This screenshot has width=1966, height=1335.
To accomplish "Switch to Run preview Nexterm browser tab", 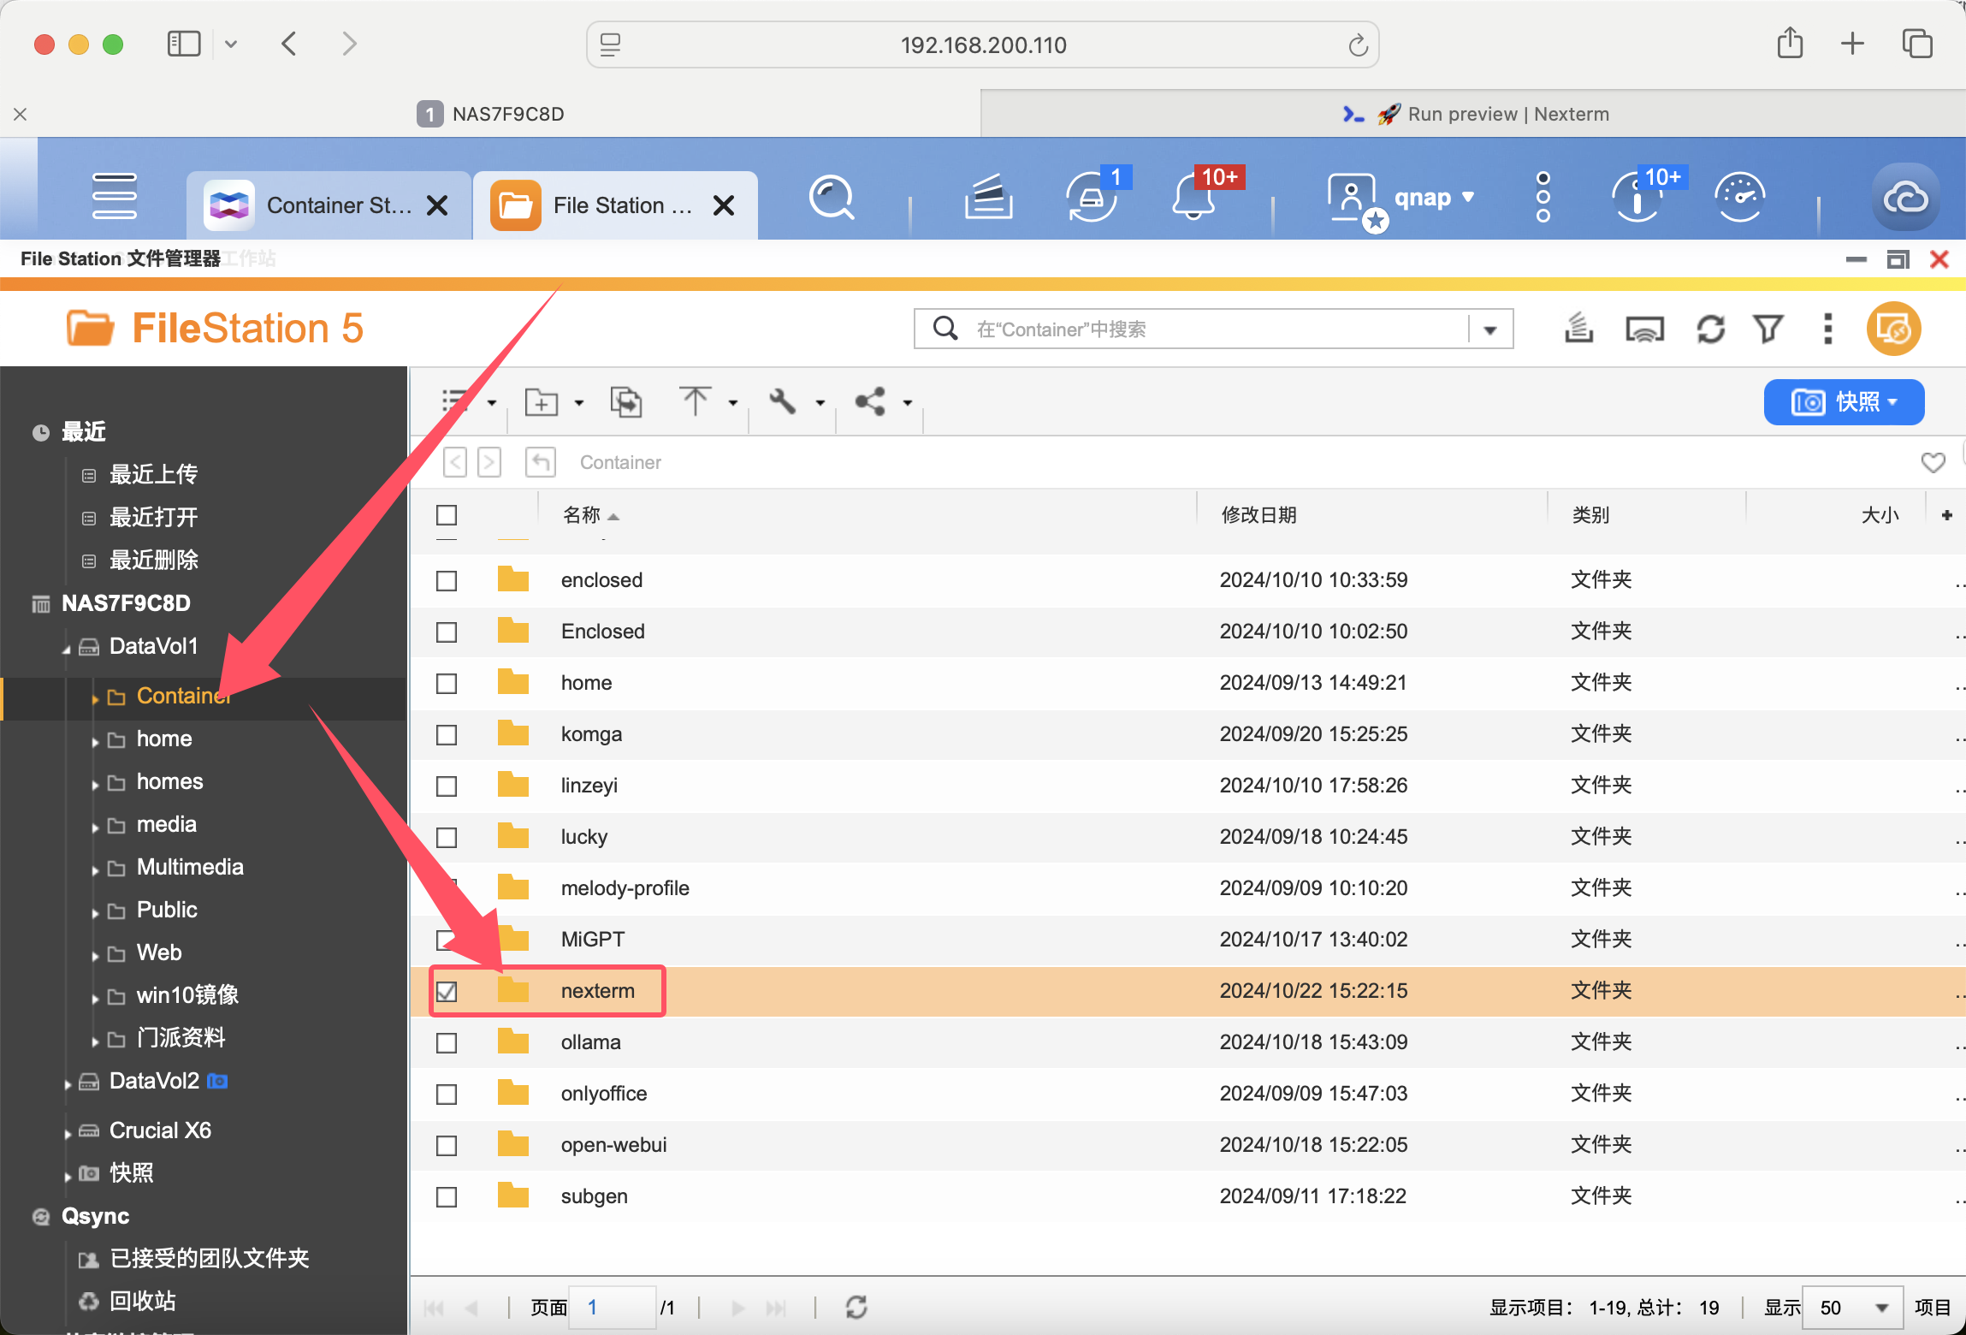I will 1473,114.
